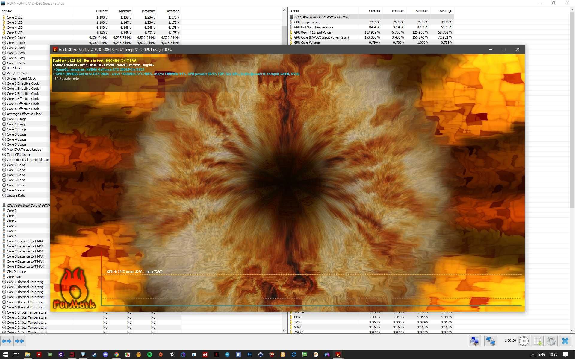Show hidden system tray icons
The width and height of the screenshot is (575, 359).
coord(533,355)
